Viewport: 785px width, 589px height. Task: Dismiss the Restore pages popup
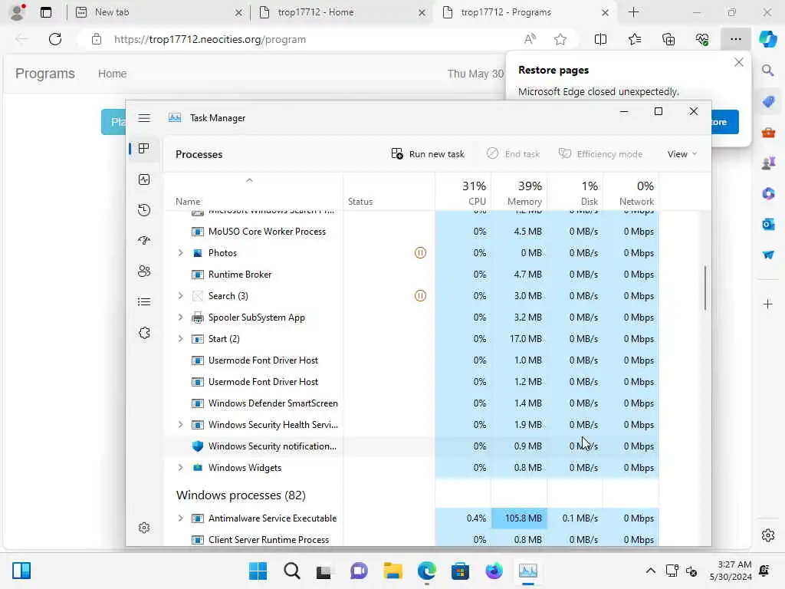point(738,62)
